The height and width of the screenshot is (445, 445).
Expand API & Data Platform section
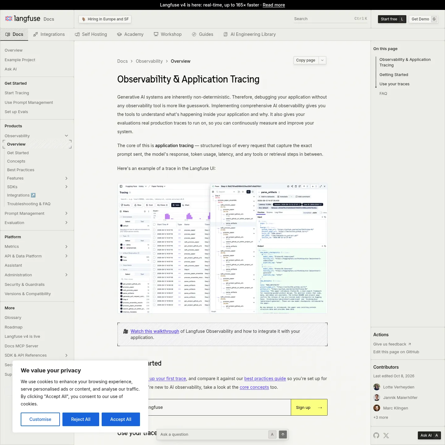[66, 256]
